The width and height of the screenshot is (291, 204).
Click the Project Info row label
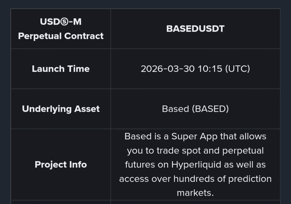[x=61, y=164]
